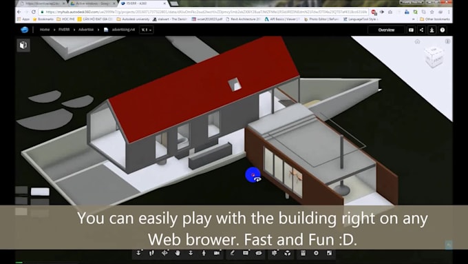Select the Pan hand tool

click(178, 253)
